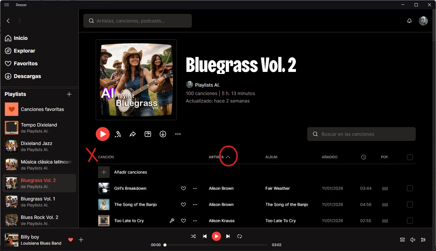Click the playback progress slider

point(216,245)
